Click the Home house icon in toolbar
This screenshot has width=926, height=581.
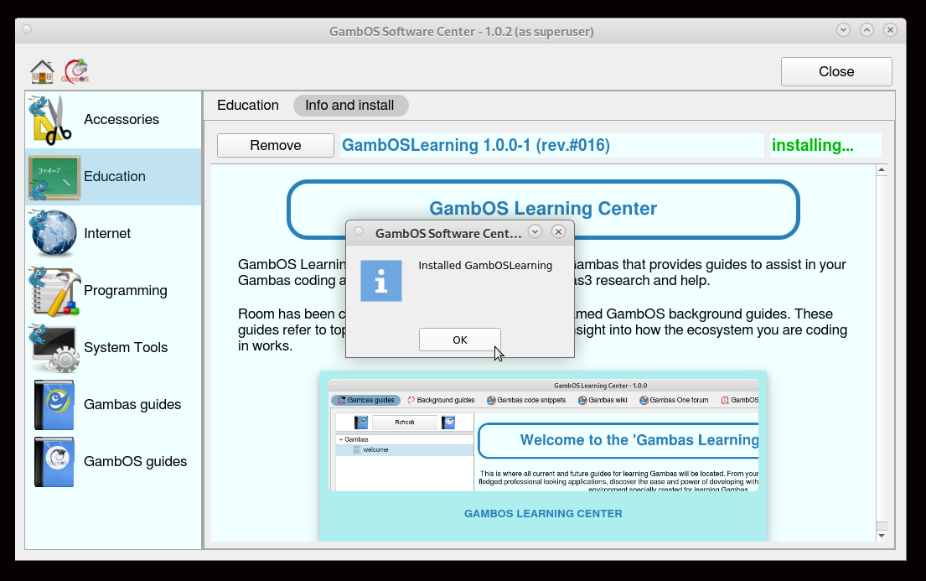(42, 72)
